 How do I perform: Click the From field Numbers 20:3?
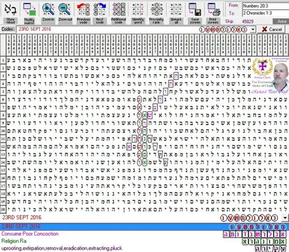[266, 6]
